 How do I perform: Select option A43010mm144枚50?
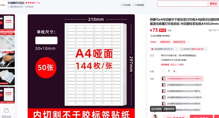tap(182, 79)
